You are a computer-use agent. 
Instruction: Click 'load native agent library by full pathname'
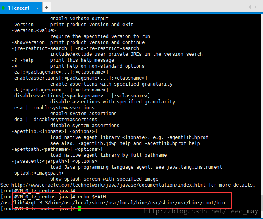coord(109,155)
